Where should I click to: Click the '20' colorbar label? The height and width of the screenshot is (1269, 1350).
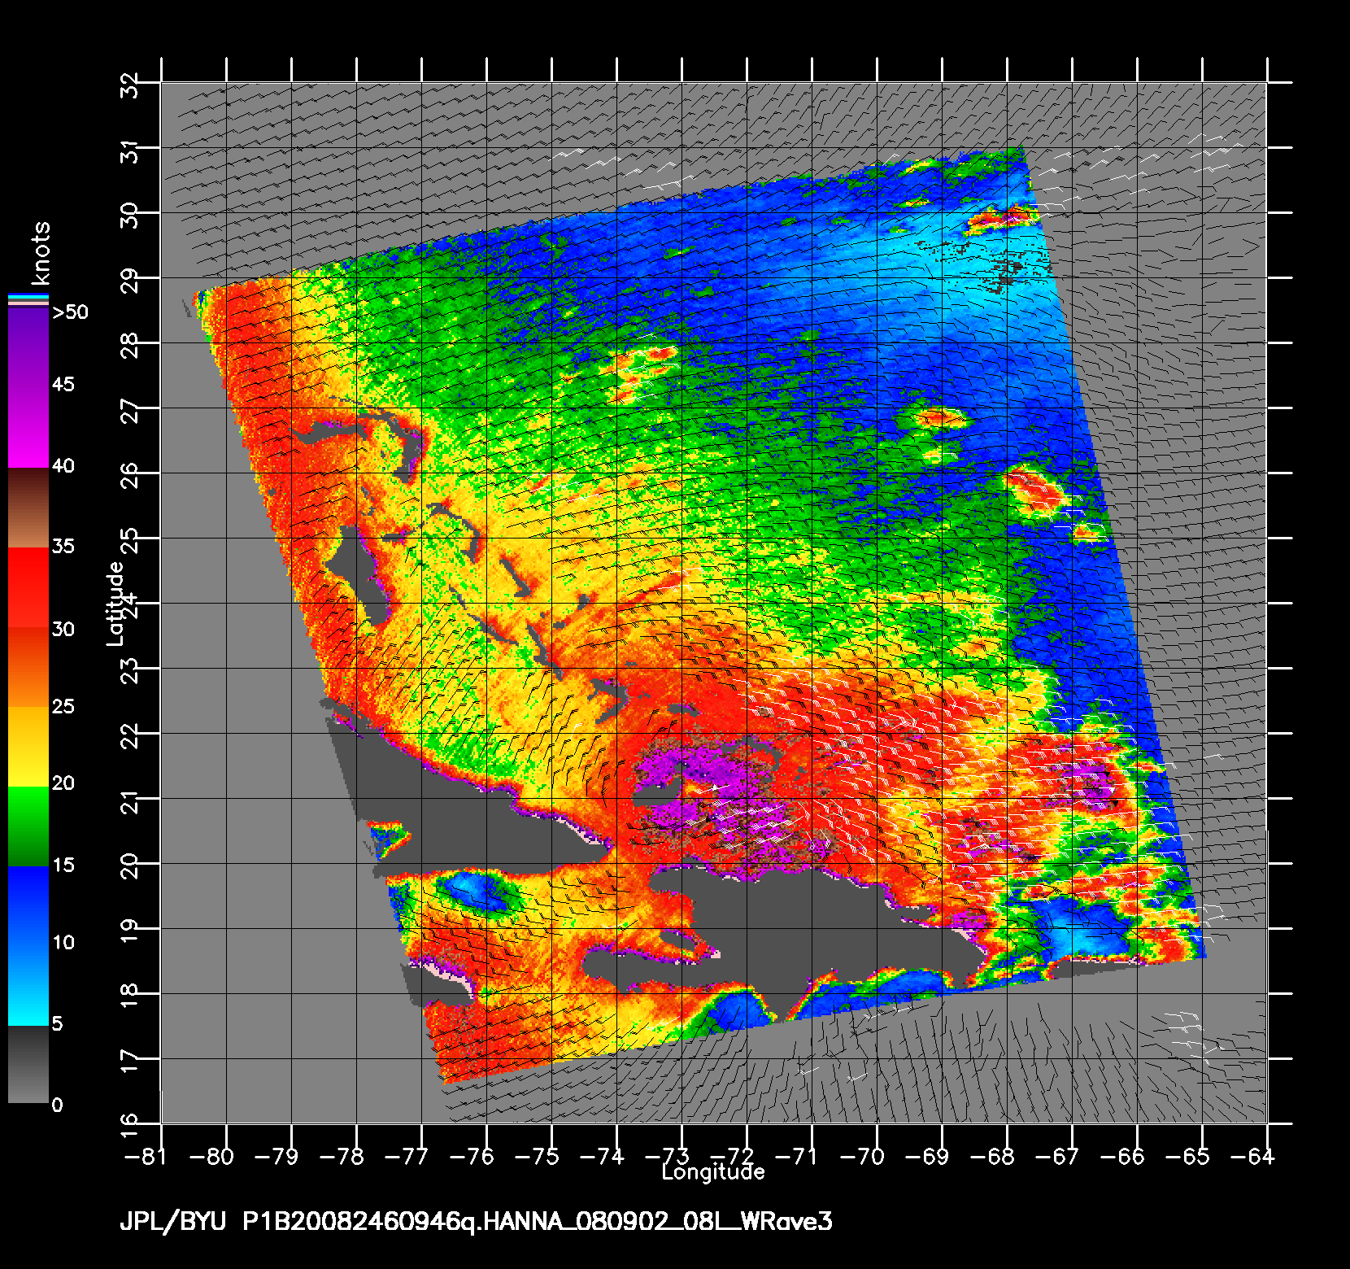(x=63, y=783)
